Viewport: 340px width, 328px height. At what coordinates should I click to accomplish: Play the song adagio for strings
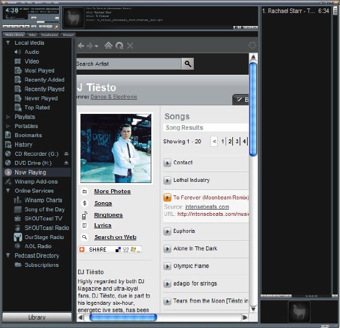click(167, 284)
